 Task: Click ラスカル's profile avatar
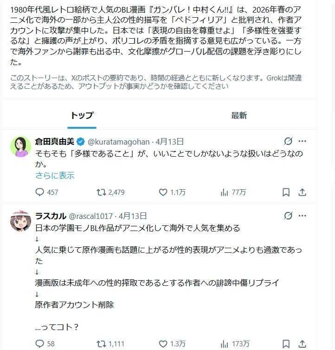20,221
